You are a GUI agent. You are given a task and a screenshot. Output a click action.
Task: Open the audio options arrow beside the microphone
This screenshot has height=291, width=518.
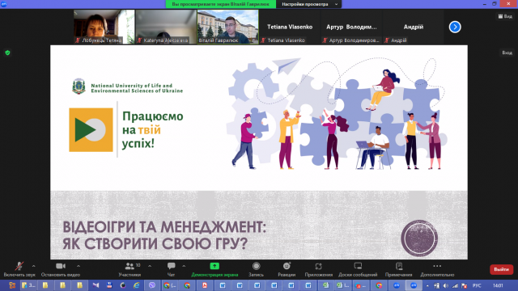point(33,266)
